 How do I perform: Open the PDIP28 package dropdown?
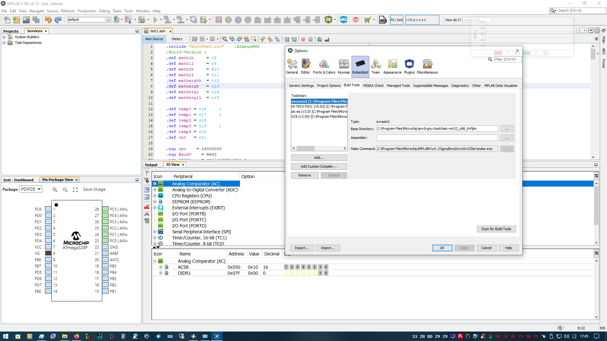click(x=31, y=189)
